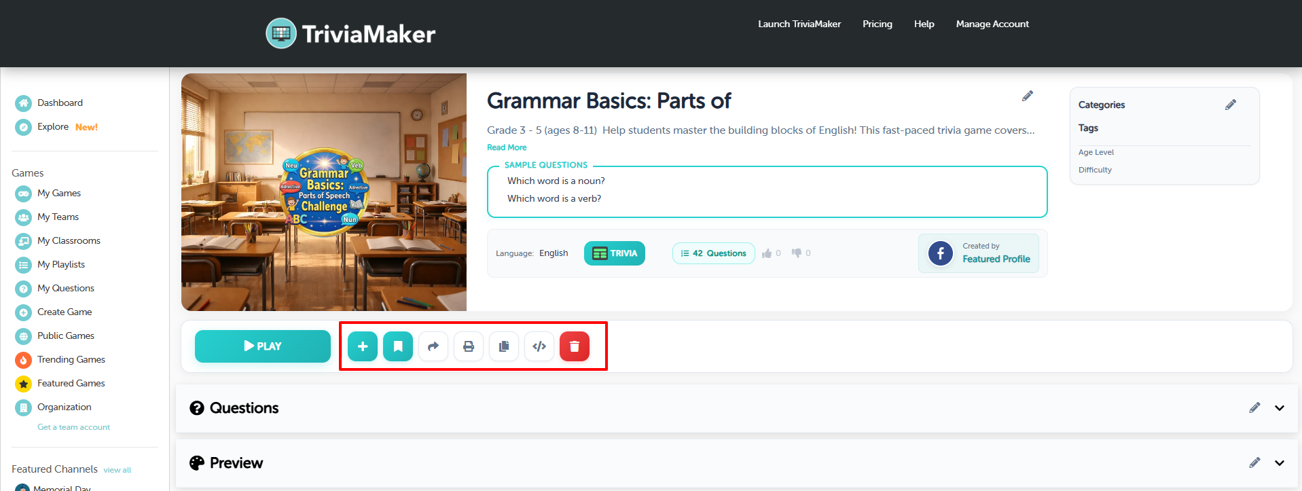Open Trending Games in the sidebar
This screenshot has height=491, width=1302.
(x=71, y=360)
